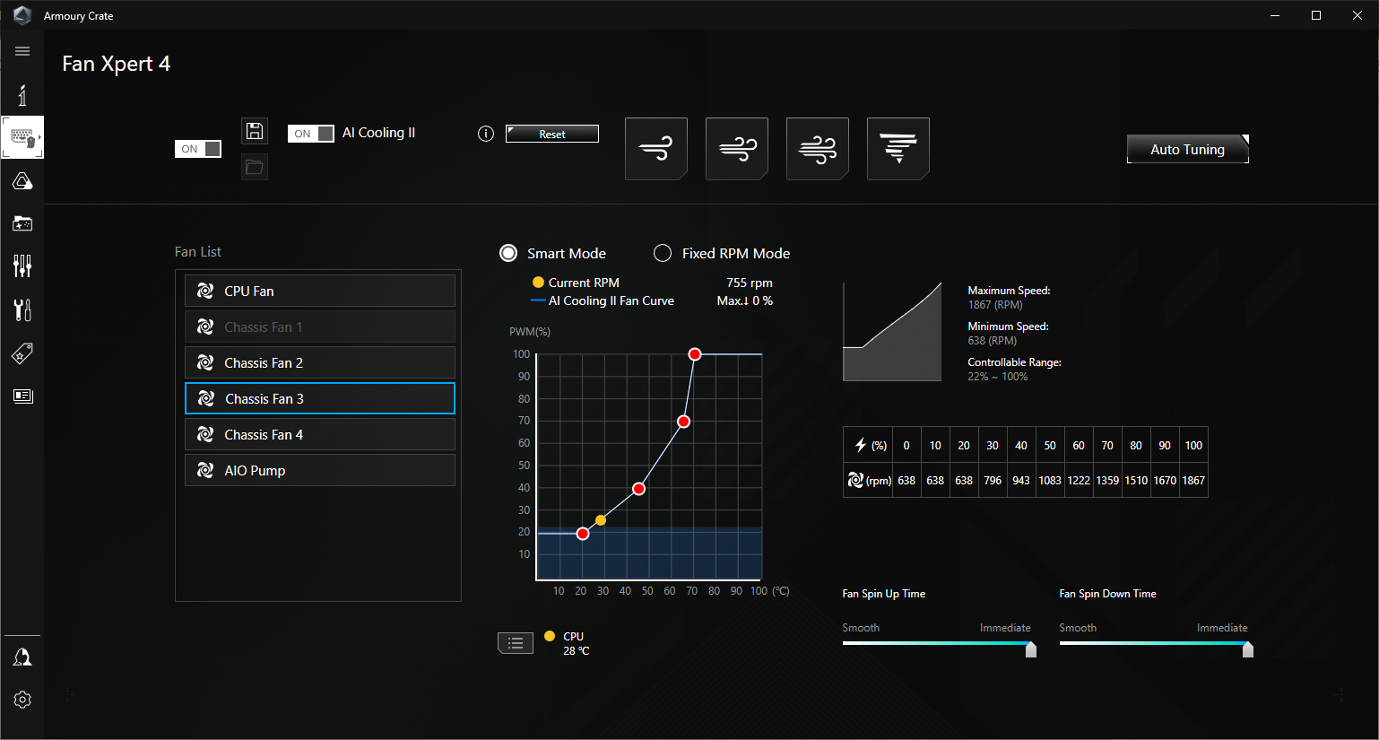Open the hamburger menu in sidebar
The width and height of the screenshot is (1379, 740).
[x=22, y=51]
